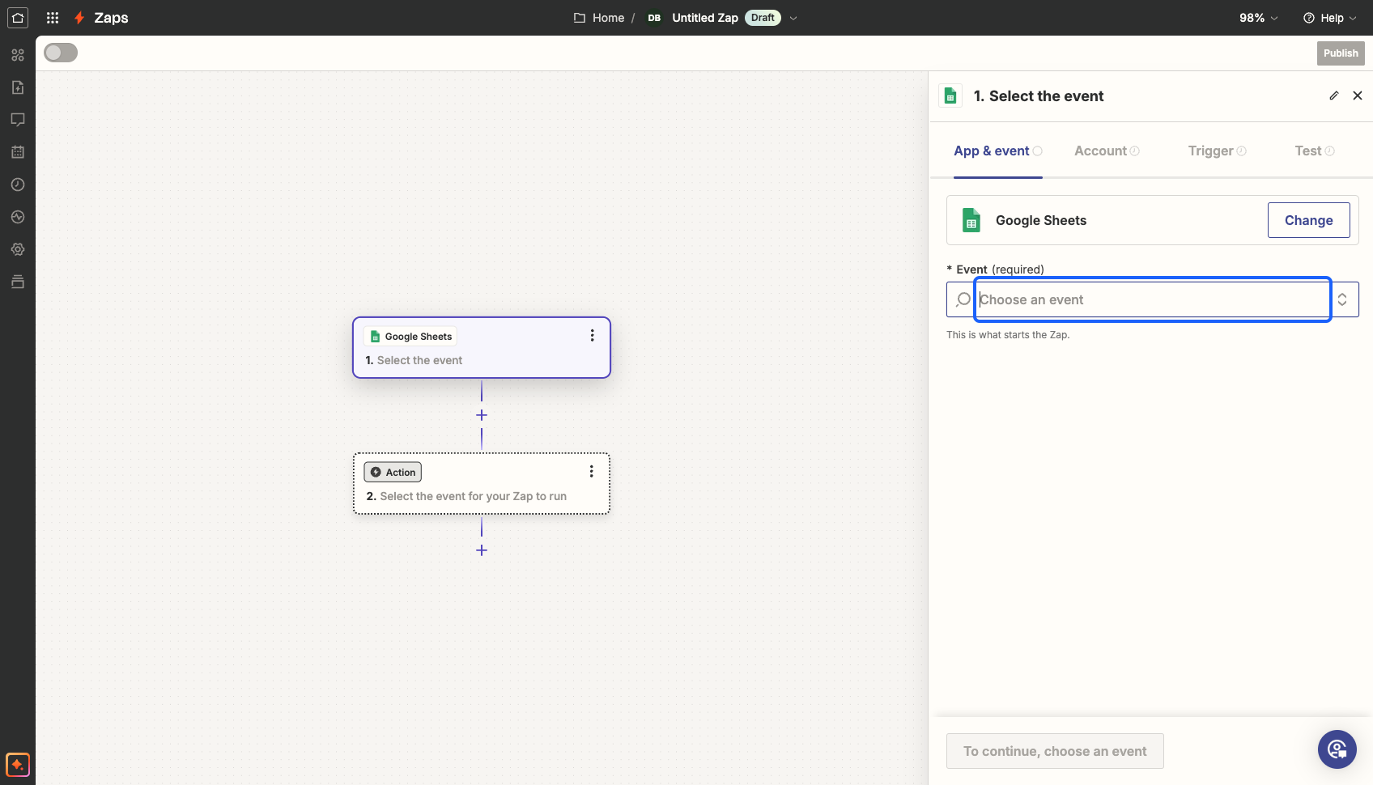Click 'This is what starts the Zap.' text
This screenshot has width=1373, height=785.
[x=1008, y=335]
